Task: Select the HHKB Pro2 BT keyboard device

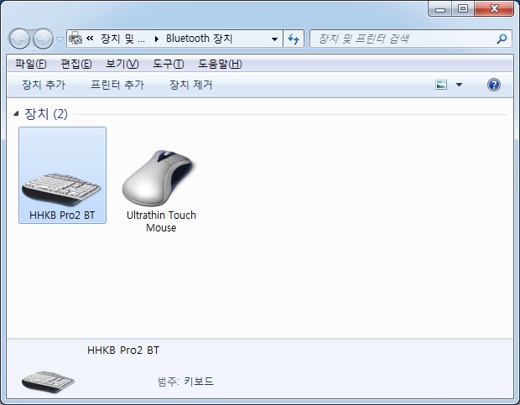Action: click(x=62, y=175)
